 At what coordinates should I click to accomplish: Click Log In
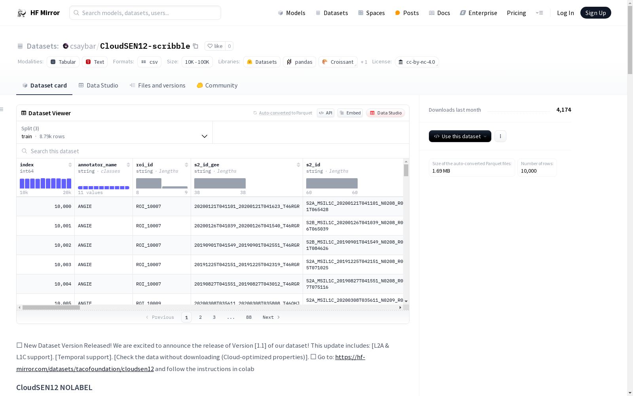coord(565,13)
